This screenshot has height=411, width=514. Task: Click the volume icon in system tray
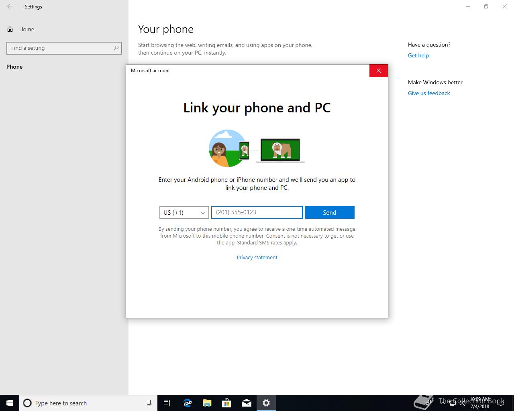(462, 403)
